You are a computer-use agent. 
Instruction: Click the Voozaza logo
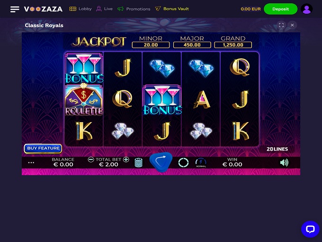pos(43,9)
